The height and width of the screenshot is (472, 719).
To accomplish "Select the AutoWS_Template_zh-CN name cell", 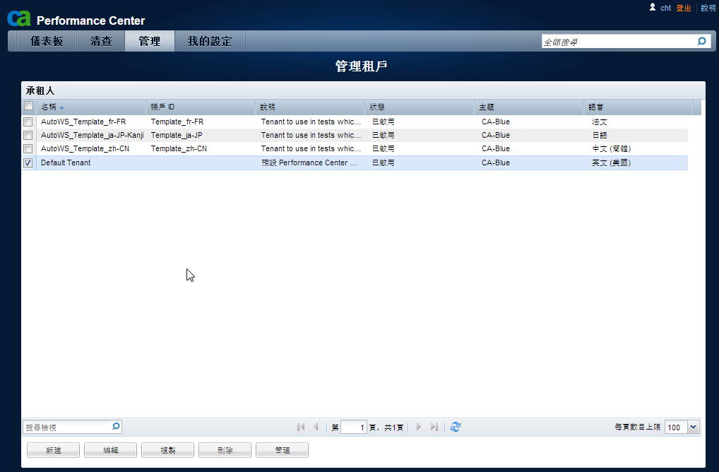I will (85, 148).
